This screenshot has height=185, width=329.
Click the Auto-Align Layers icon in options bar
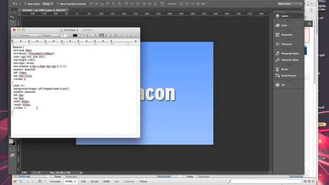pos(162,4)
